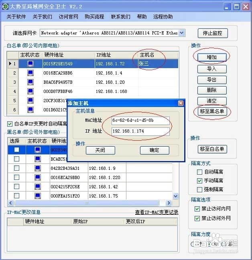Image resolution: width=252 pixels, height=260 pixels.
Task: Click blacklist host icon for 0024215F2C6E
Action: pos(38,187)
